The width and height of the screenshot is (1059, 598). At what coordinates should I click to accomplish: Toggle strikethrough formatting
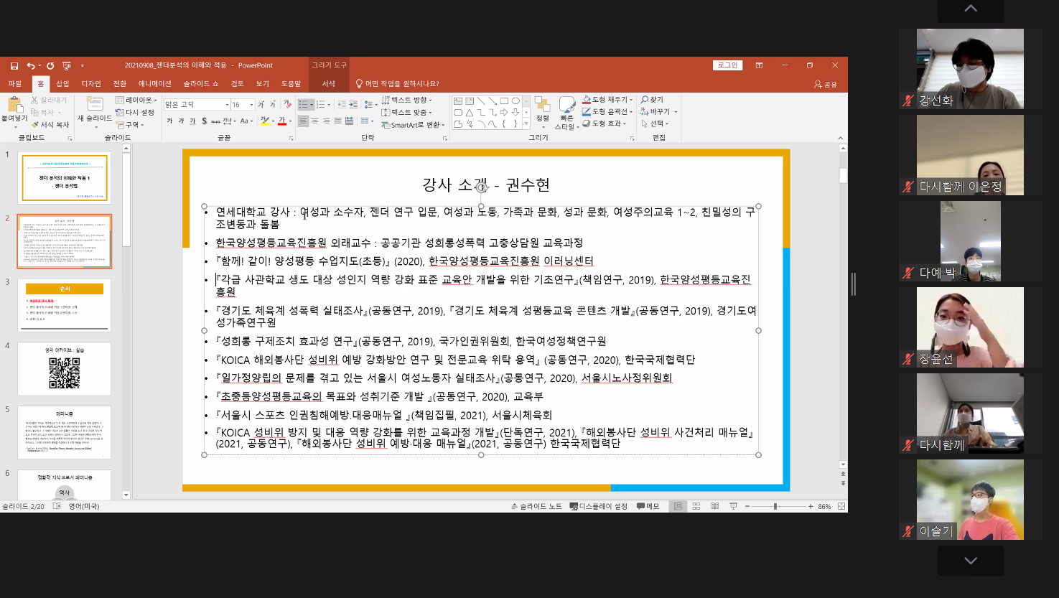tap(215, 121)
